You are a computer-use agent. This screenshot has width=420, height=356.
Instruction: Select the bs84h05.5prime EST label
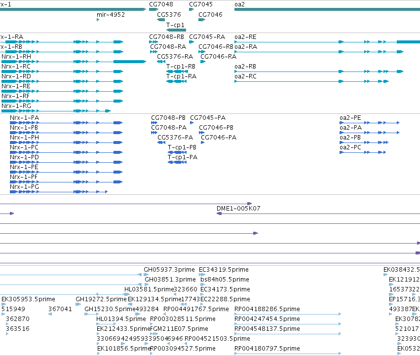point(225,280)
